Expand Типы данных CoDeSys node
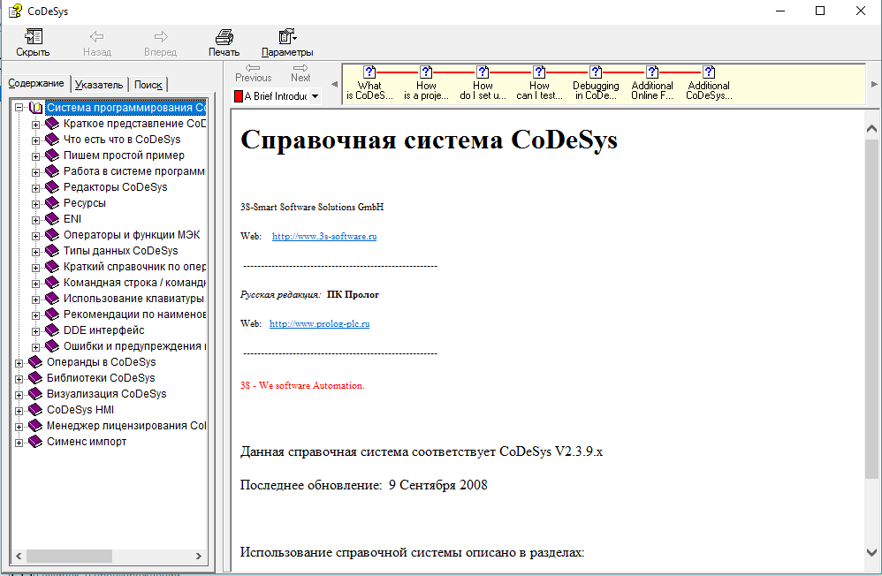Image resolution: width=882 pixels, height=576 pixels. point(35,252)
